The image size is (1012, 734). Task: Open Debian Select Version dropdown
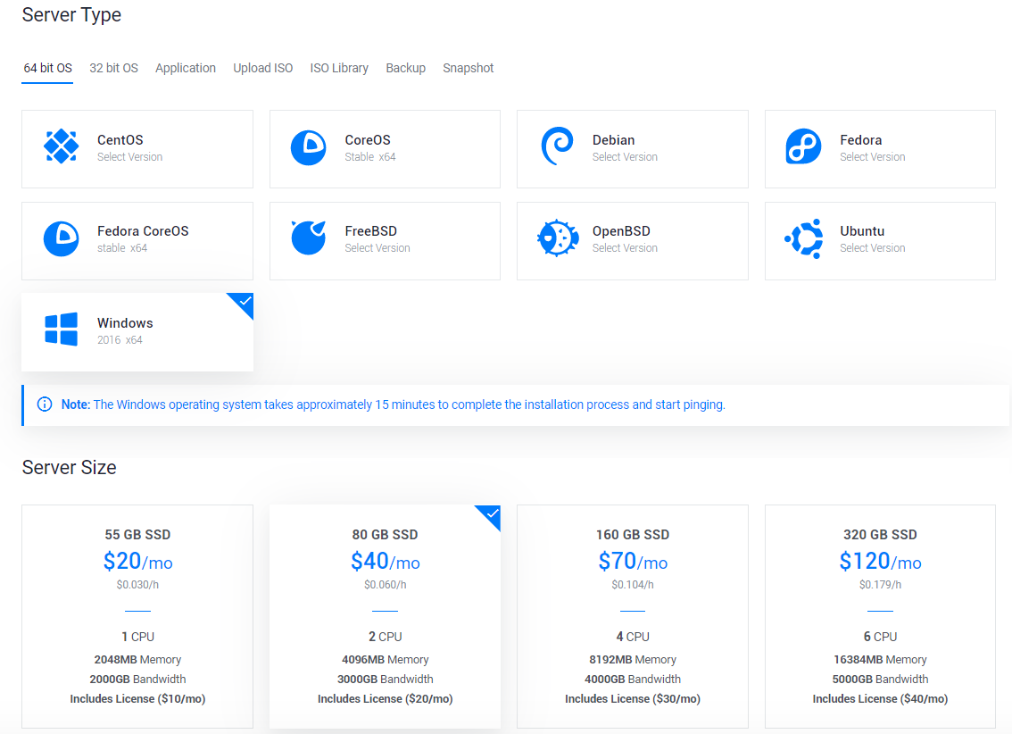pyautogui.click(x=625, y=157)
